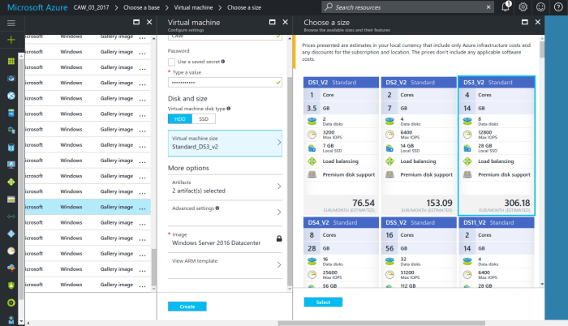Open the help question mark icon
The height and width of the screenshot is (326, 568).
click(558, 6)
